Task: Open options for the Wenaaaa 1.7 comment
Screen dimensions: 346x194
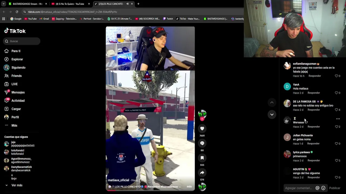Action: click(x=338, y=119)
